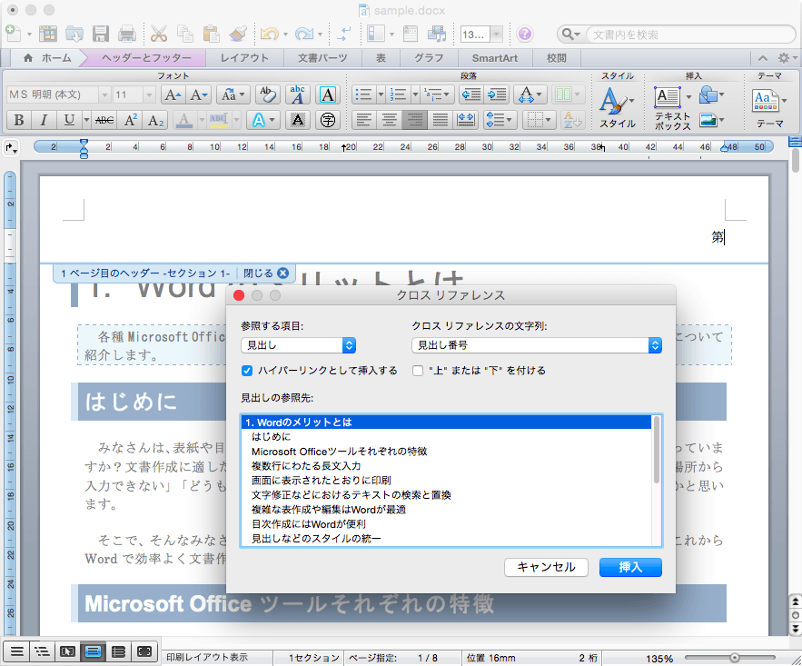Click the Print icon in toolbar
Image resolution: width=802 pixels, height=666 pixels.
pos(127,35)
